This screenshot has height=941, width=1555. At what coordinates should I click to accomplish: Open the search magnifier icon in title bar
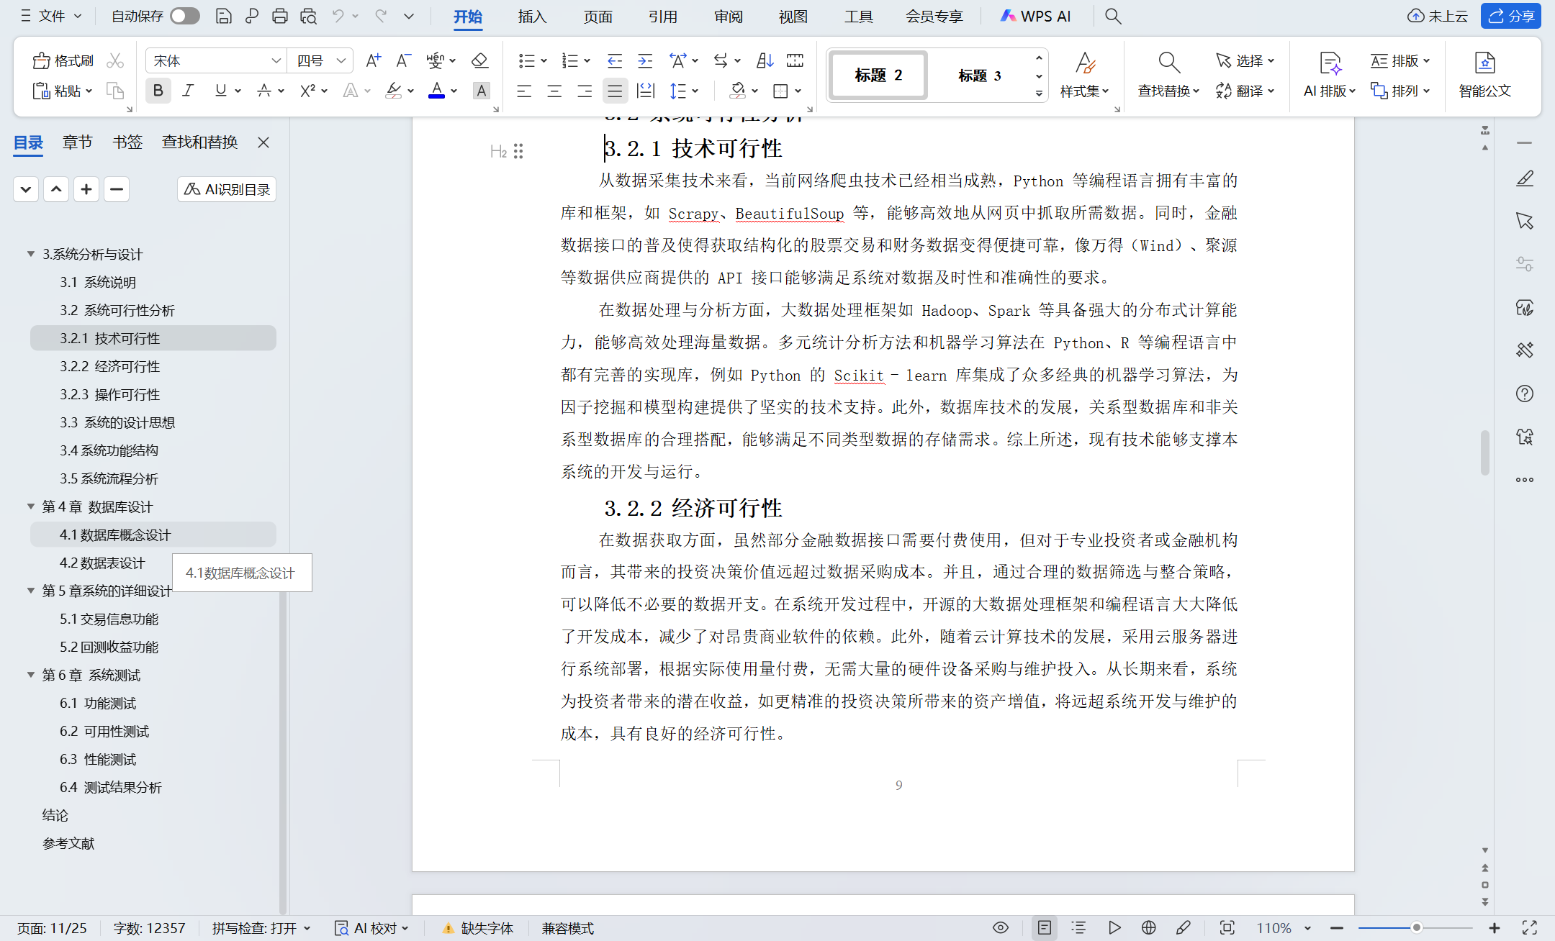[1113, 16]
